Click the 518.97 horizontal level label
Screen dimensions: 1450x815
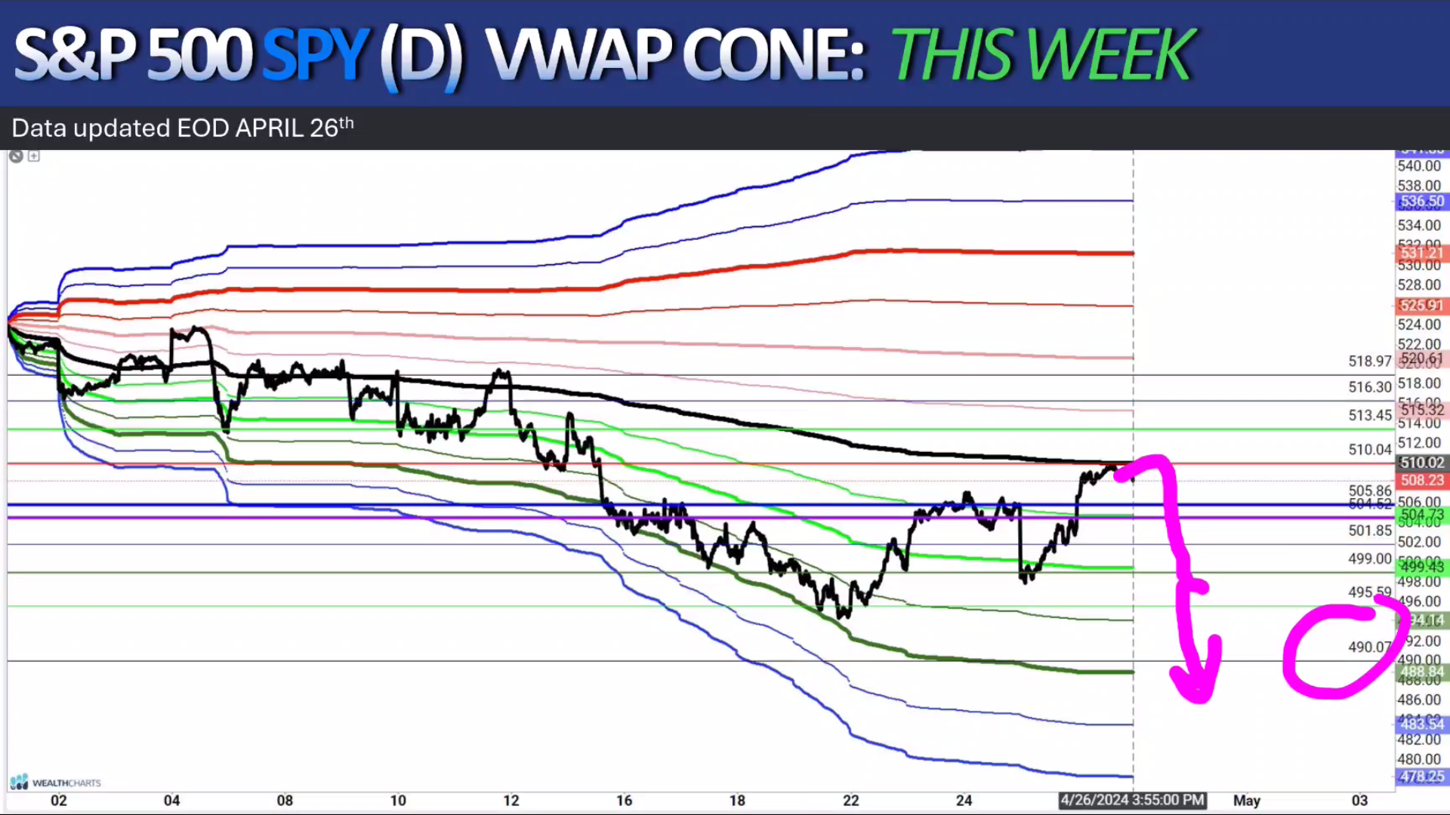(x=1370, y=361)
